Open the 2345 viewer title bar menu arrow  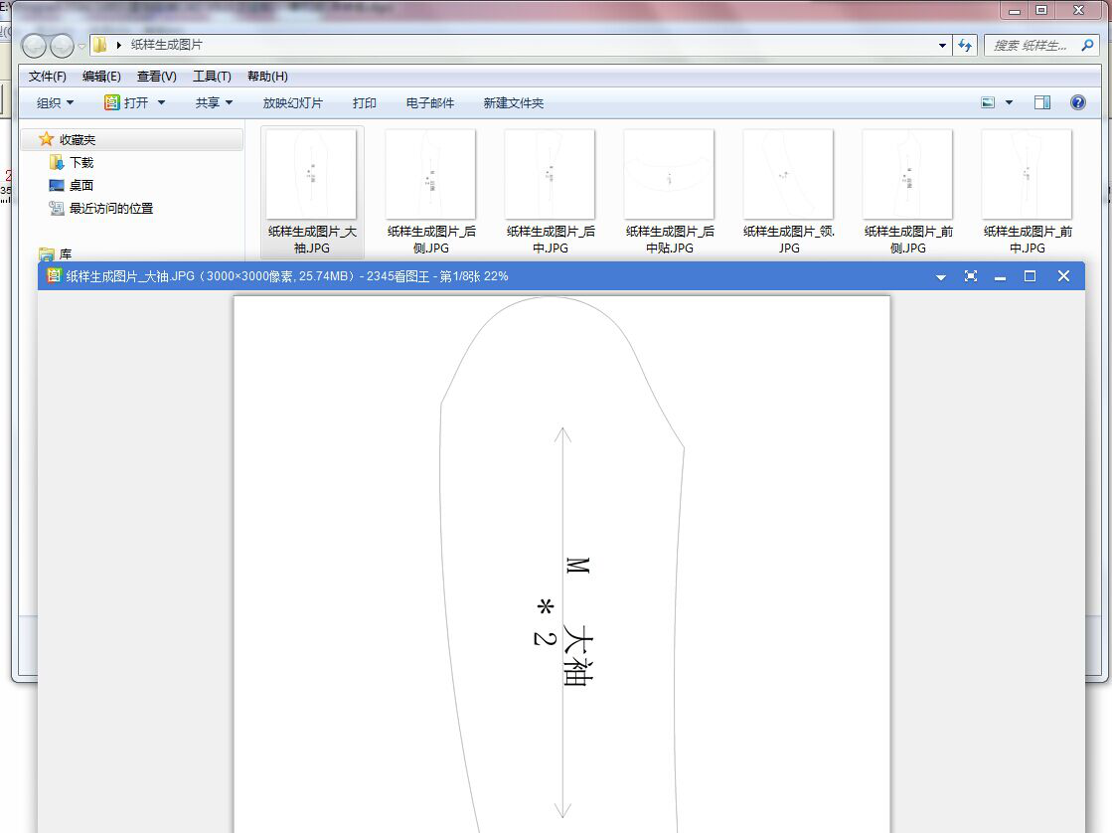tap(941, 277)
